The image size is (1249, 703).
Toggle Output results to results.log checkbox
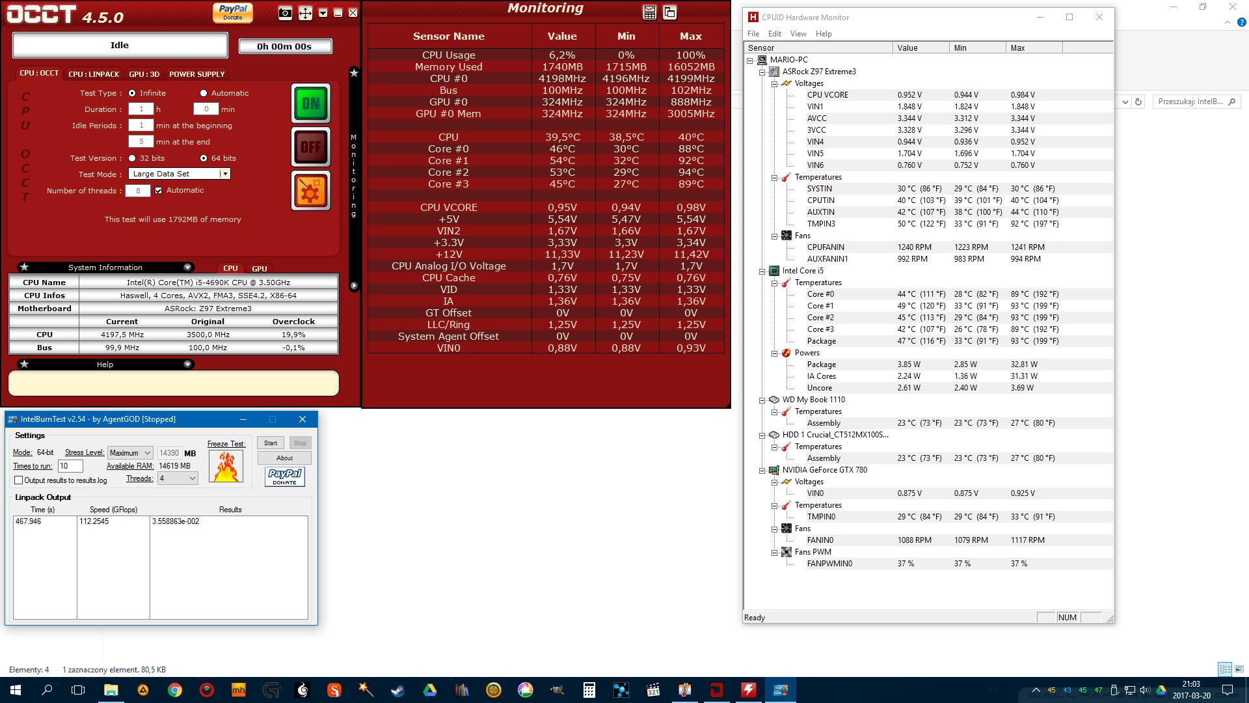[18, 480]
